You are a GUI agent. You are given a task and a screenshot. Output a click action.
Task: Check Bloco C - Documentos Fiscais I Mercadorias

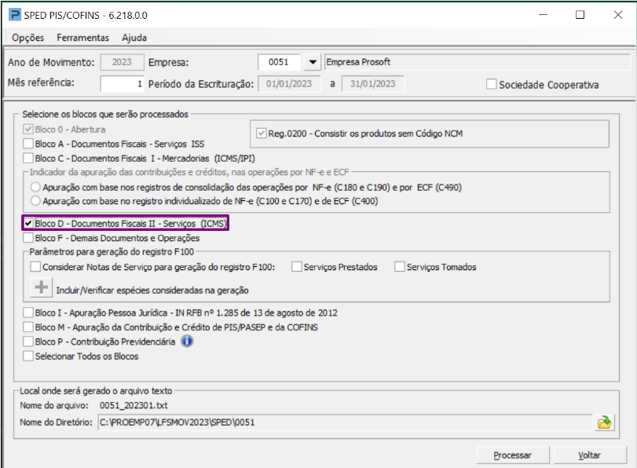click(28, 158)
